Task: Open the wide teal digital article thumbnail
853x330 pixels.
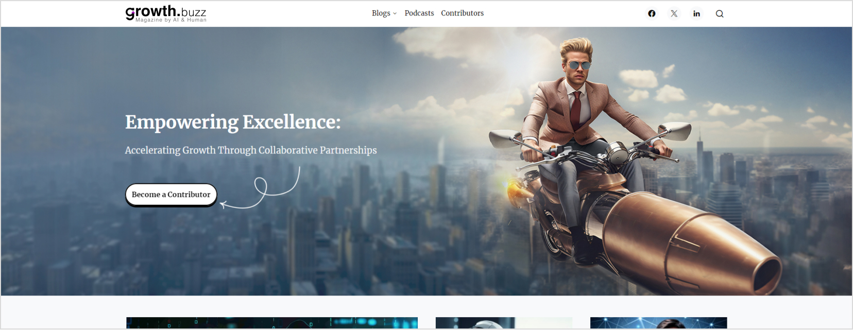Action: click(272, 323)
